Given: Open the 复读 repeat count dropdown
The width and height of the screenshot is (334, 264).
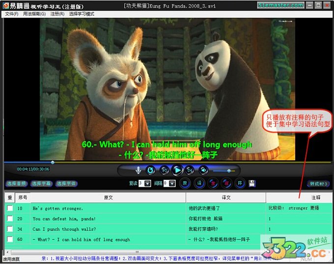Looking at the screenshot, I should [148, 183].
